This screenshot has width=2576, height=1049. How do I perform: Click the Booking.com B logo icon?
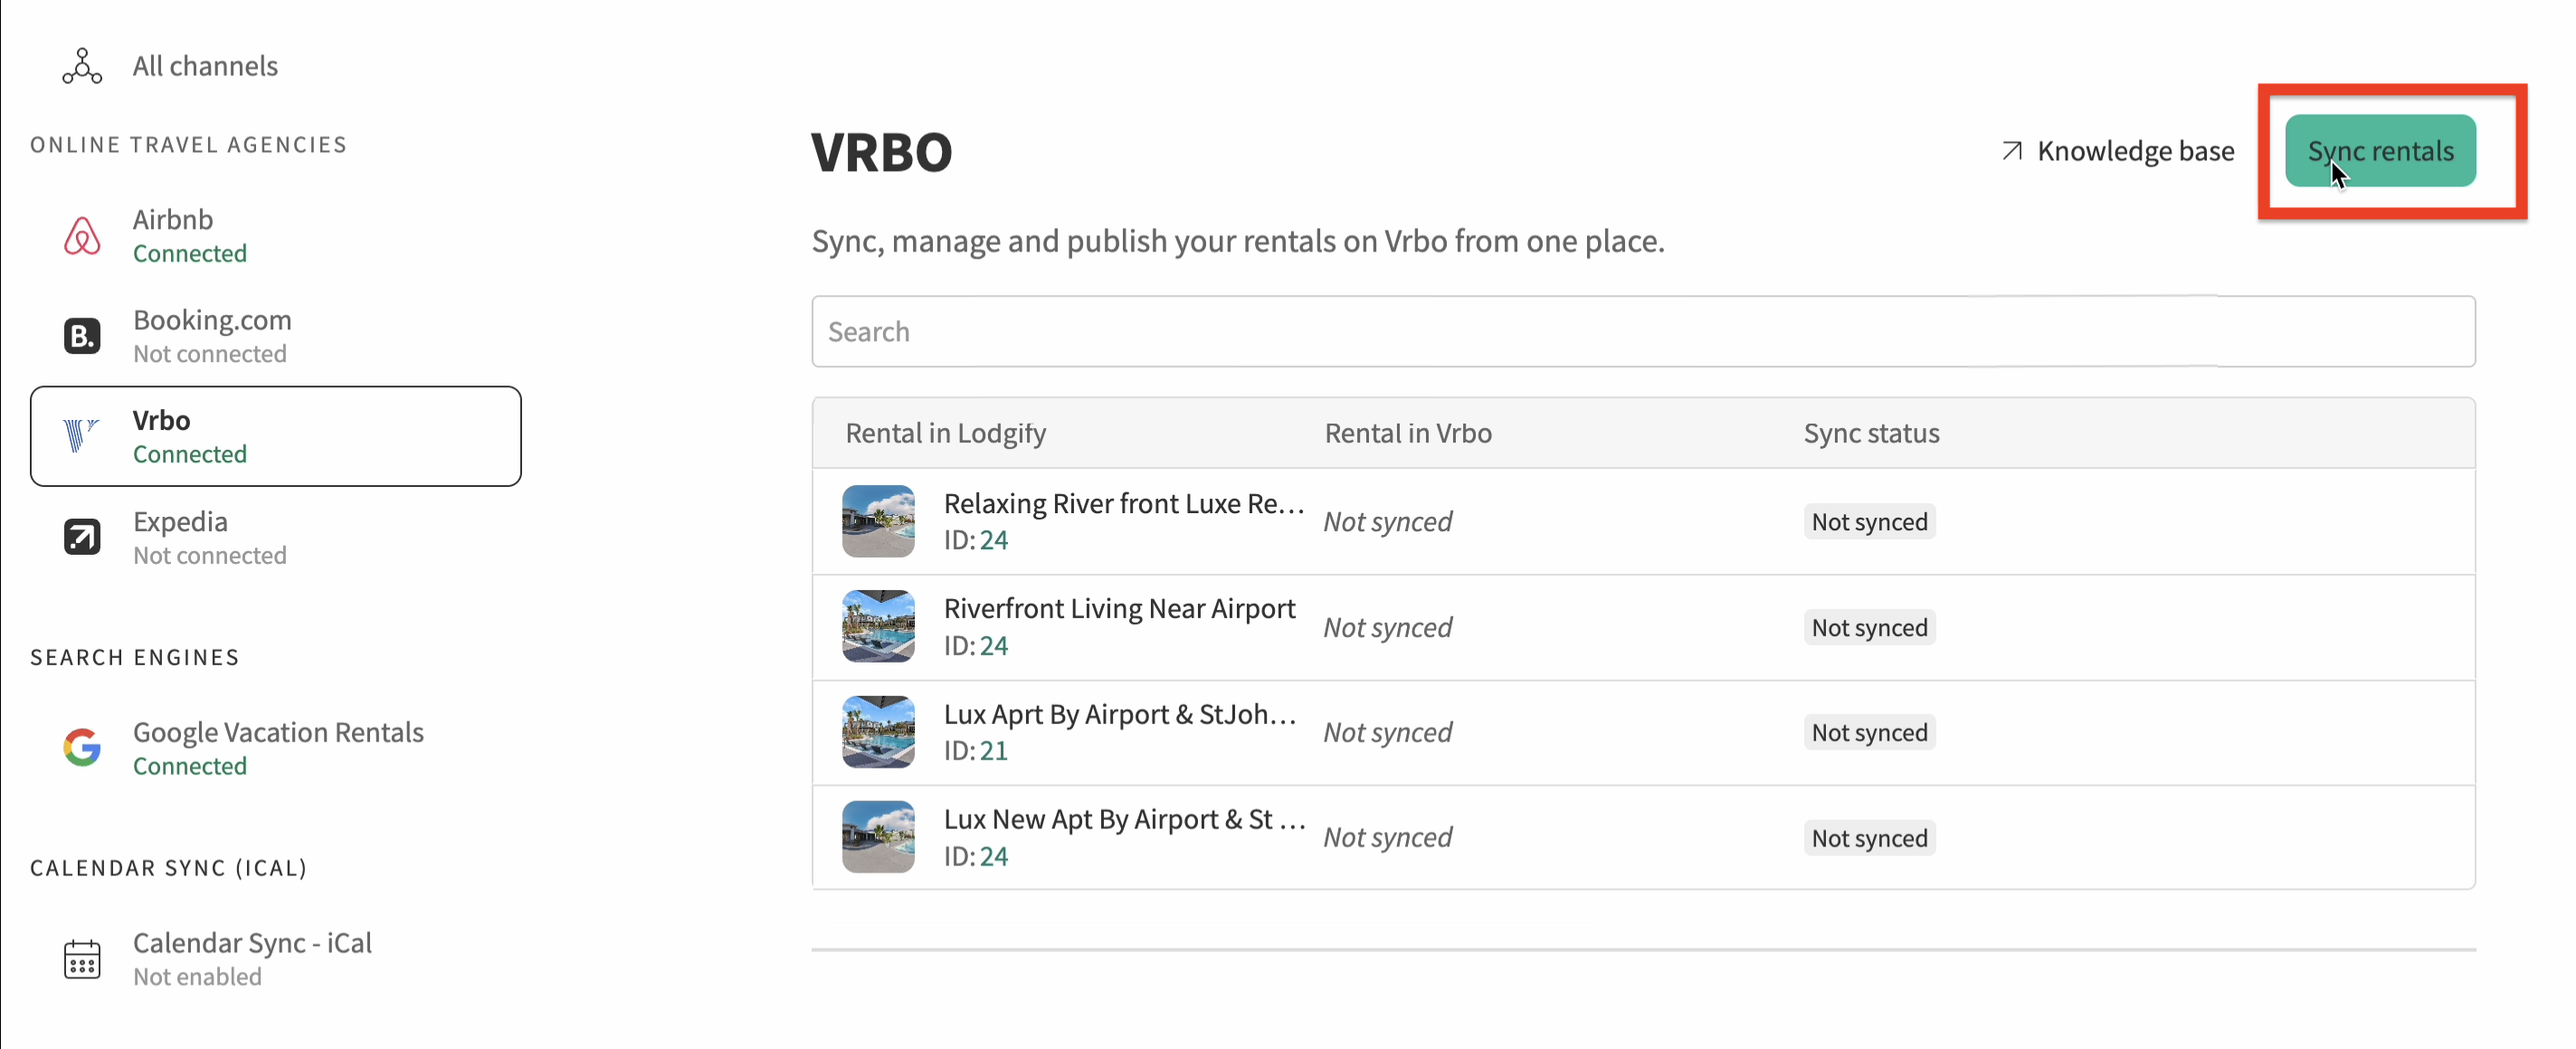[x=82, y=336]
